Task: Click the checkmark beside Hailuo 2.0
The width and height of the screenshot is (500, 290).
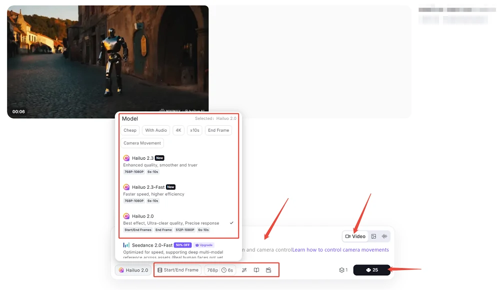Action: pyautogui.click(x=231, y=223)
